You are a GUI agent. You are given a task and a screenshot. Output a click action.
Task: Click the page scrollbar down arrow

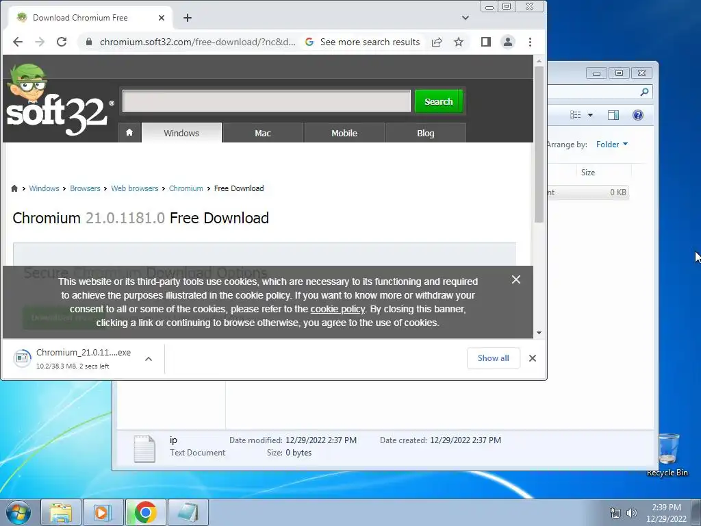coord(539,333)
